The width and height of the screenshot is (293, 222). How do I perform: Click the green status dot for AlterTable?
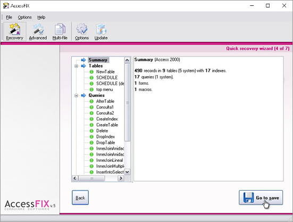tap(91, 101)
